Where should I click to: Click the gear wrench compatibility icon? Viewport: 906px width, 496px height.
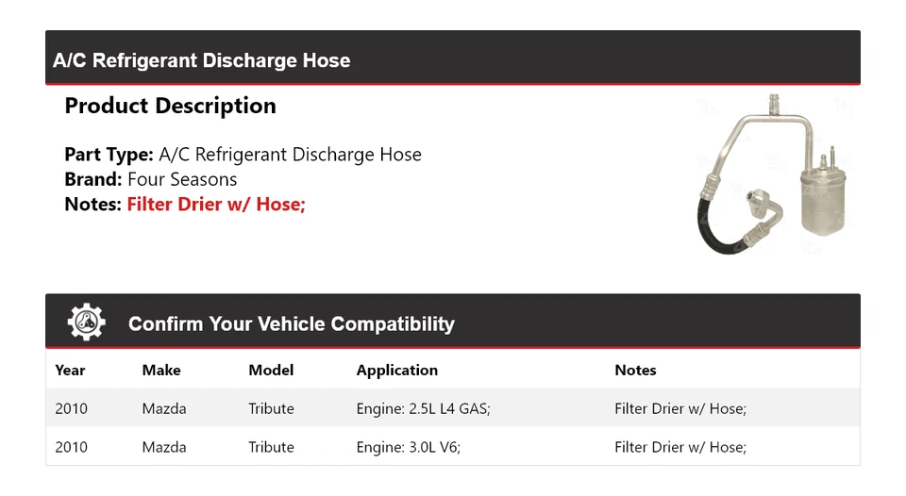86,322
